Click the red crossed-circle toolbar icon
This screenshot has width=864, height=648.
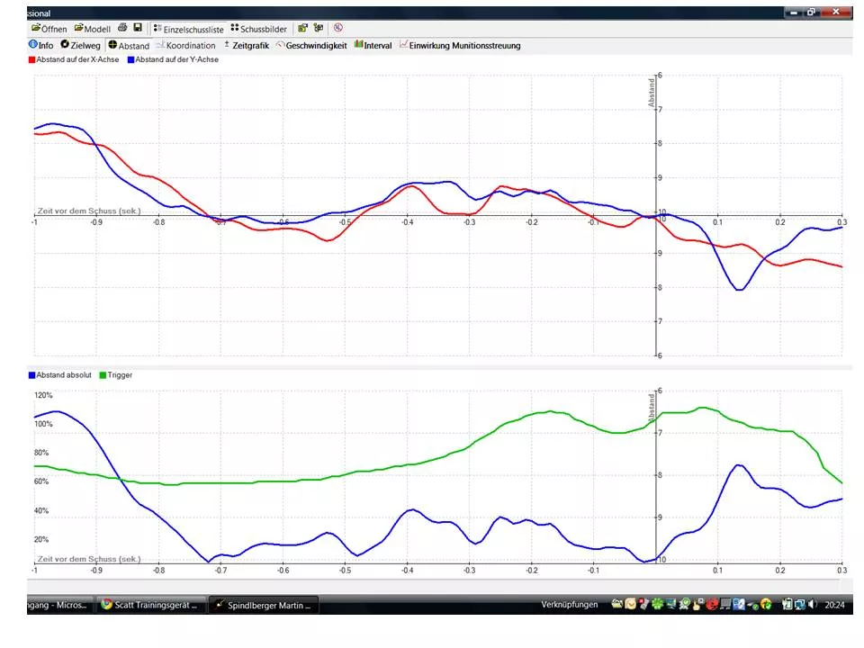point(337,29)
